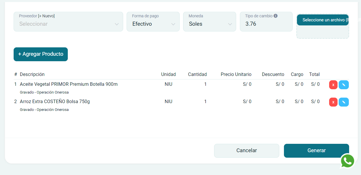The width and height of the screenshot is (361, 175).
Task: Click the Descripción column header
Action: (x=32, y=74)
